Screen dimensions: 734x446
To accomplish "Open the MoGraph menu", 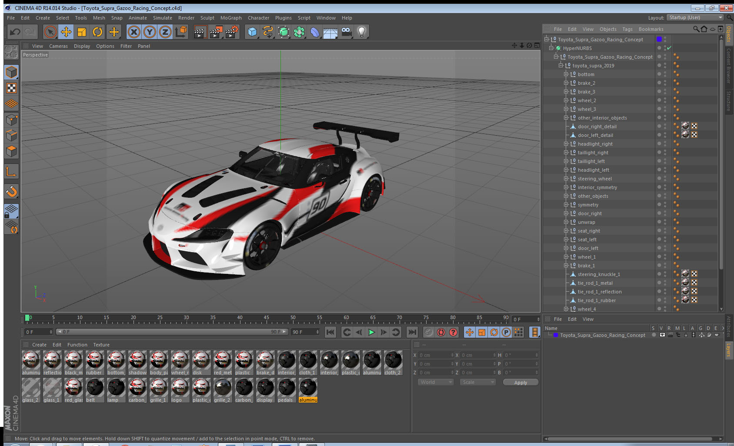I will [231, 18].
